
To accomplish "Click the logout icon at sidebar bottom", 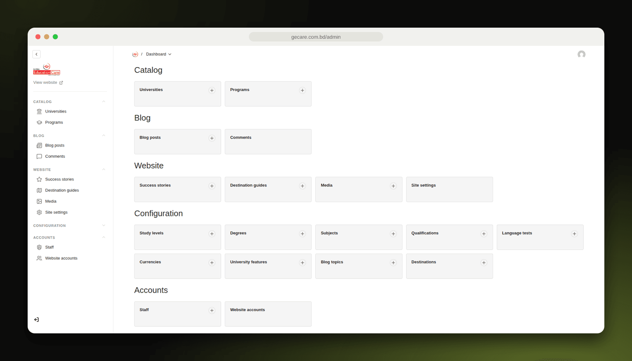I will click(x=36, y=320).
